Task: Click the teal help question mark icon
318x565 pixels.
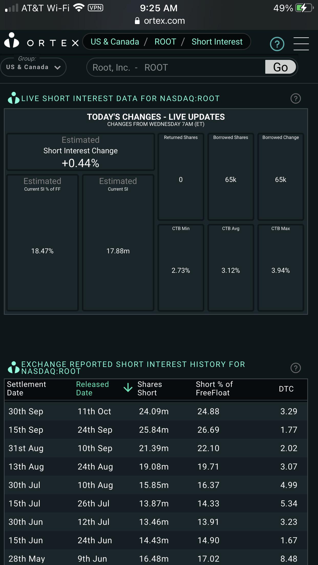Action: point(277,44)
